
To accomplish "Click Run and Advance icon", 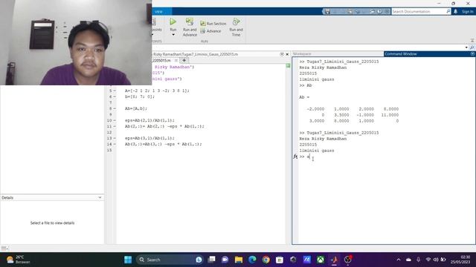I will tap(190, 22).
